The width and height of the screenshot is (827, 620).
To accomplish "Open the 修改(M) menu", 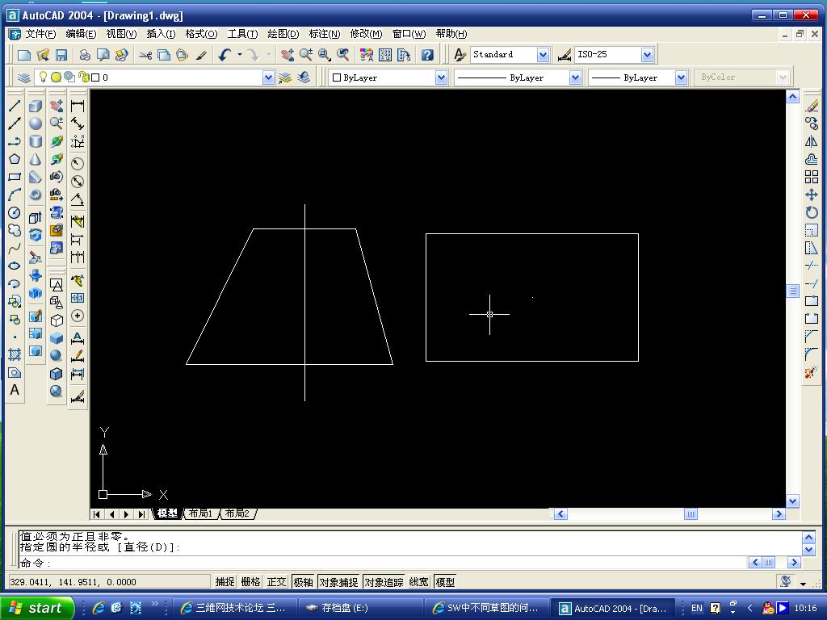I will 366,34.
